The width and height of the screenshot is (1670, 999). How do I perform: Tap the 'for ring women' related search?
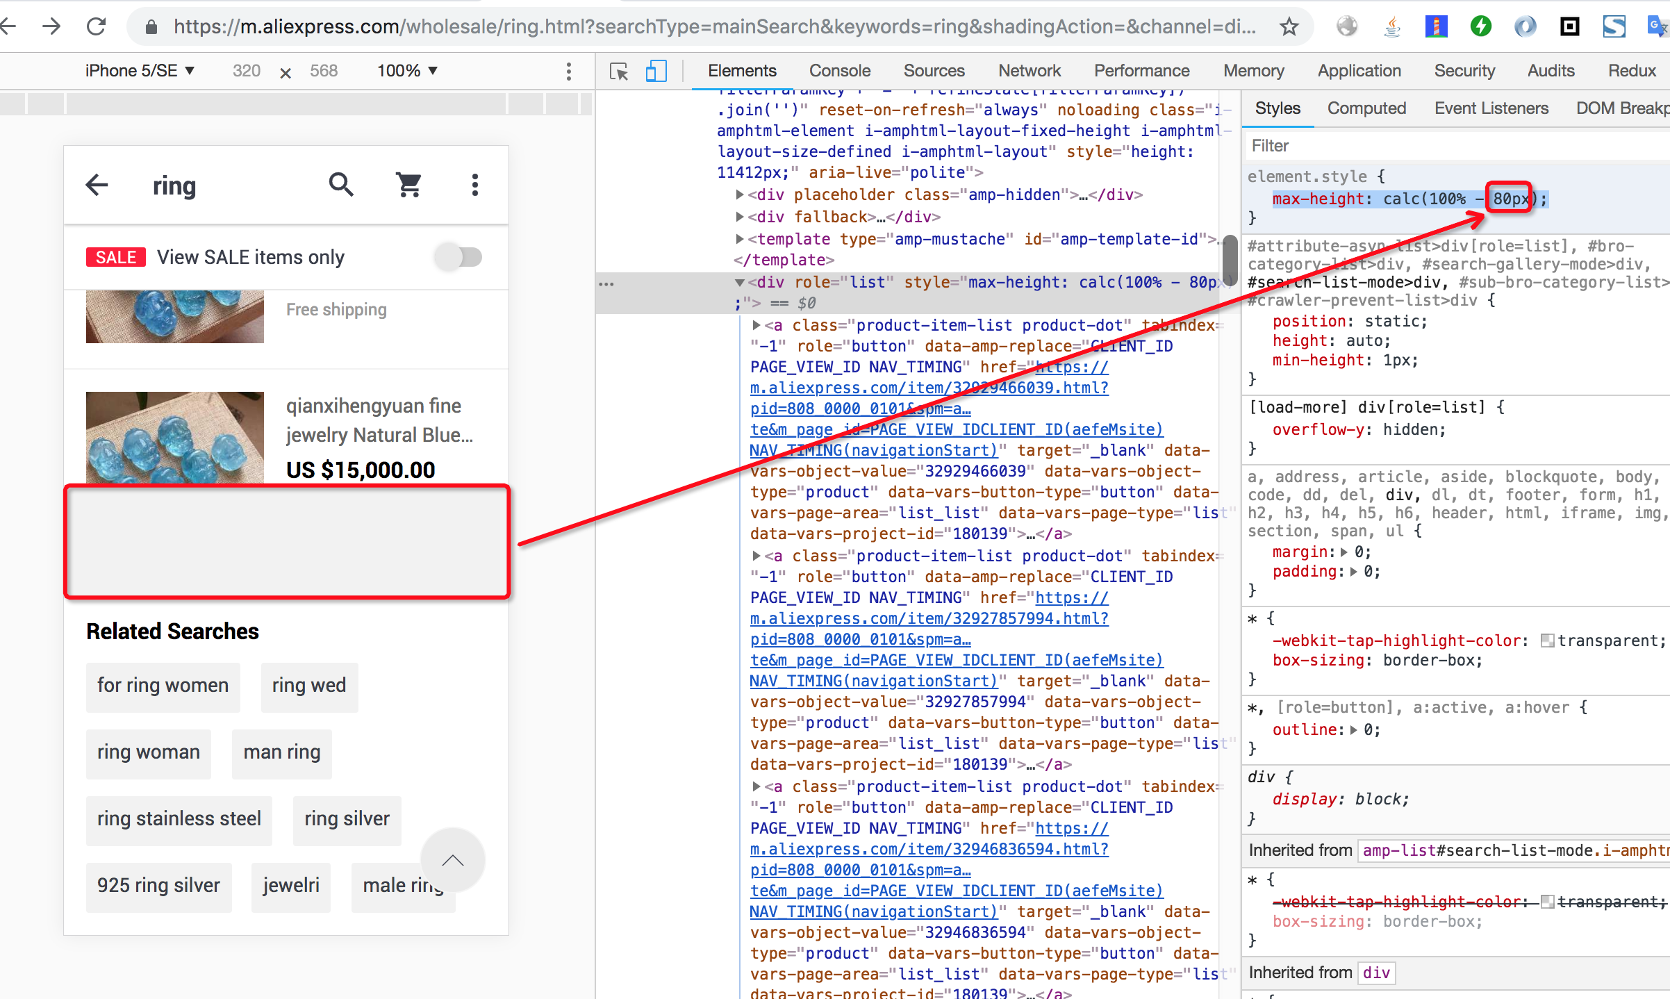tap(163, 686)
